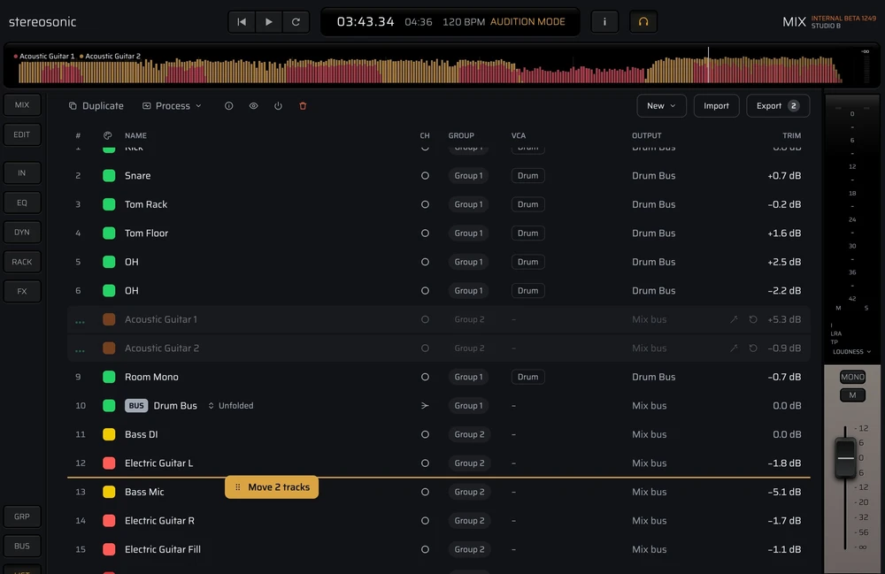This screenshot has height=574, width=885.
Task: Click the Acoustic Guitar 2 edit pencil icon
Action: click(734, 348)
